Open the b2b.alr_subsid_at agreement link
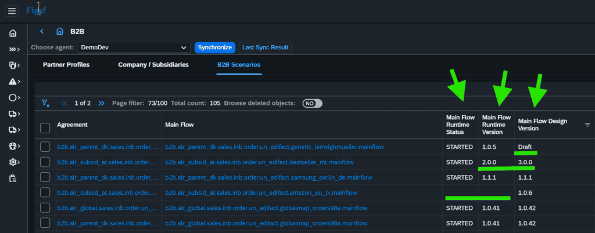 tap(107, 192)
